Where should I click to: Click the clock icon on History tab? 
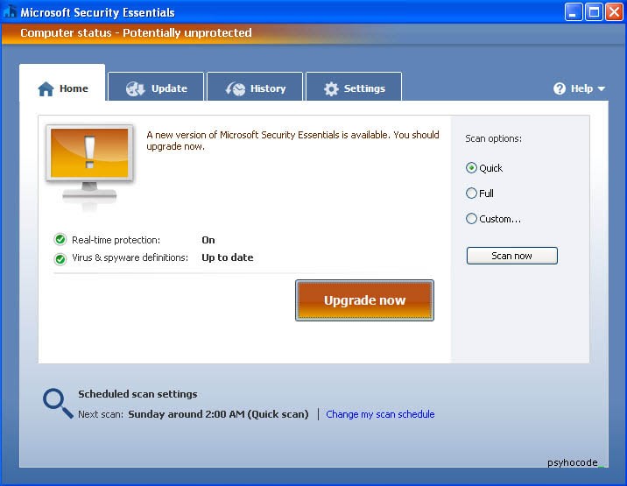[x=235, y=88]
